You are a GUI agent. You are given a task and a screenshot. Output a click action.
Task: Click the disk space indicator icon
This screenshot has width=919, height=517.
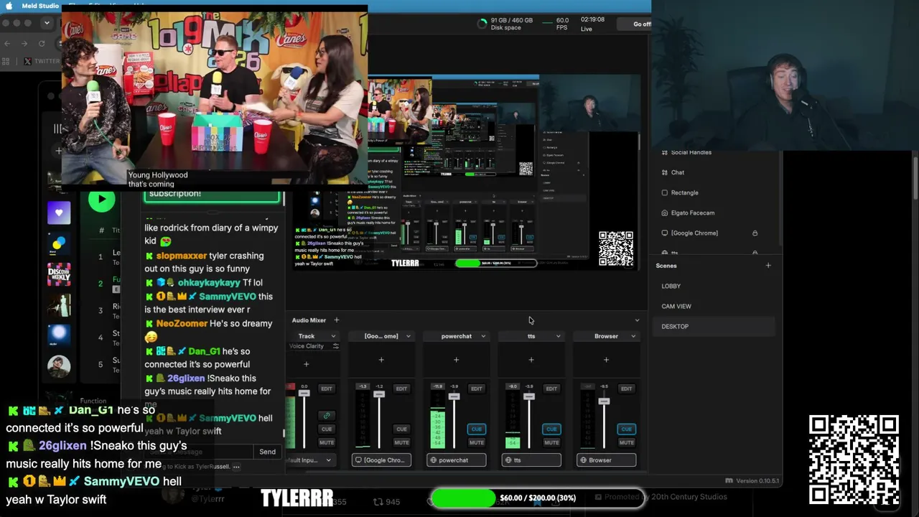coord(482,24)
